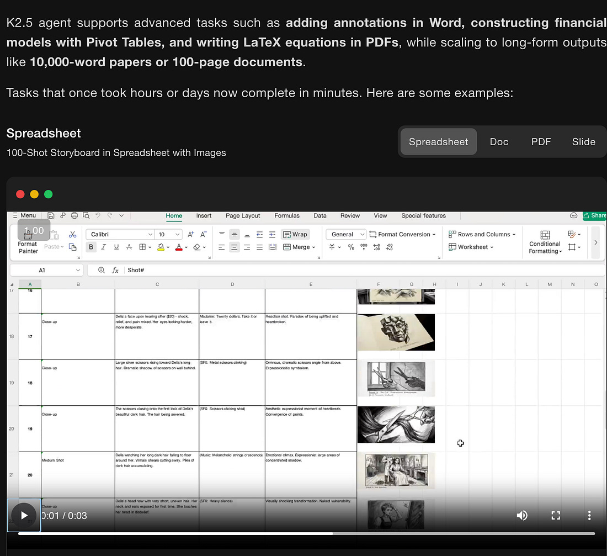Apply strikethrough formatting

129,247
